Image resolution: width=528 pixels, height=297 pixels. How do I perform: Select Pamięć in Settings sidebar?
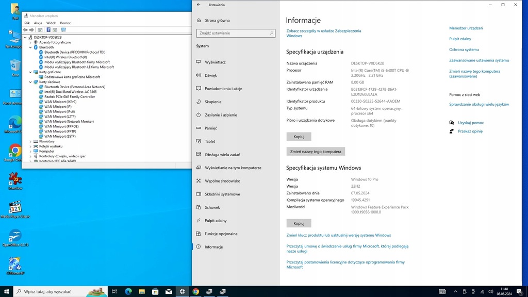(236, 128)
